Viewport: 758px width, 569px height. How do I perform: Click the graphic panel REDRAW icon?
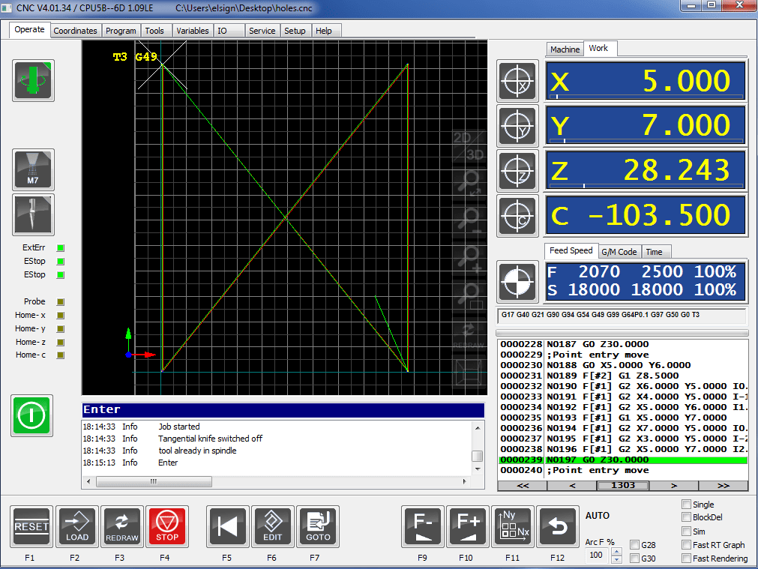(x=469, y=334)
